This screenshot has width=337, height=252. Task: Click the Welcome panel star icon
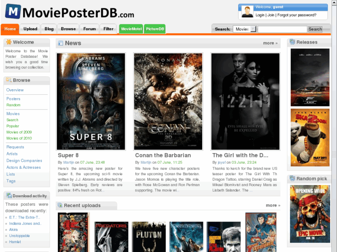click(x=9, y=42)
